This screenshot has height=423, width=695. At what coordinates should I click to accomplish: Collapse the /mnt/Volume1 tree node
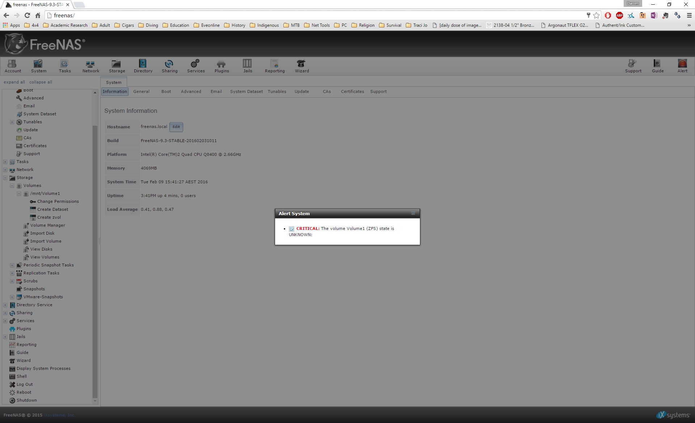point(19,193)
